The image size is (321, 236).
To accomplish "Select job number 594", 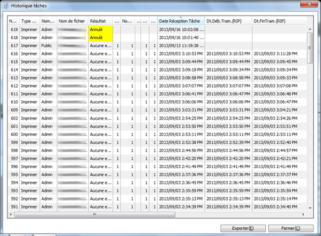I will [14, 182].
